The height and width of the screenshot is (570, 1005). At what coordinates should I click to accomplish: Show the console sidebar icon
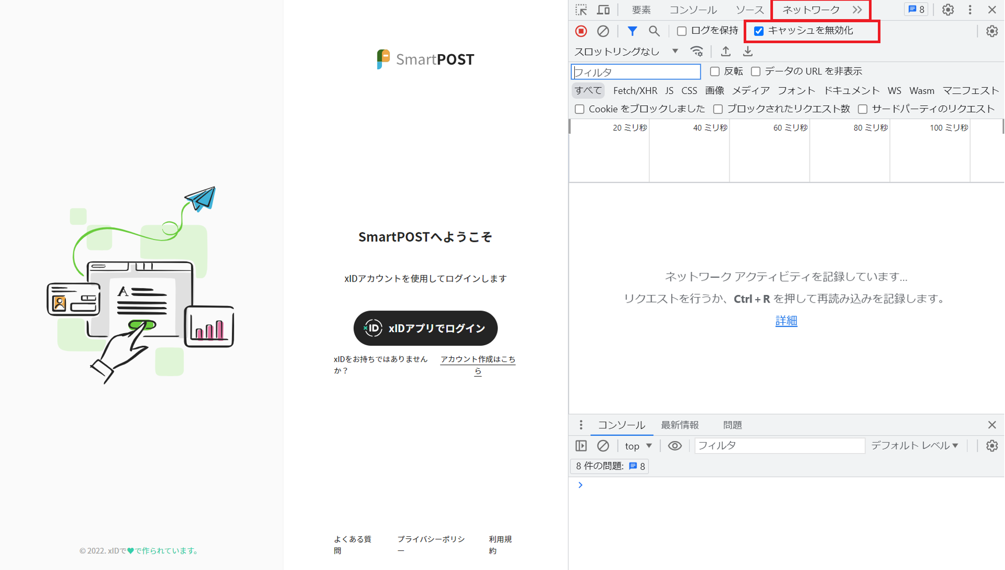click(x=581, y=446)
